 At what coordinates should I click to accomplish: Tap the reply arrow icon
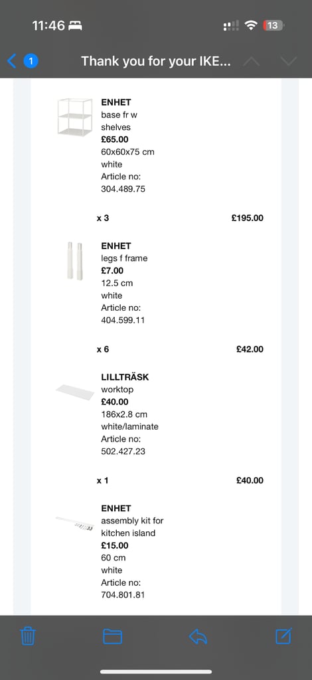(x=198, y=636)
